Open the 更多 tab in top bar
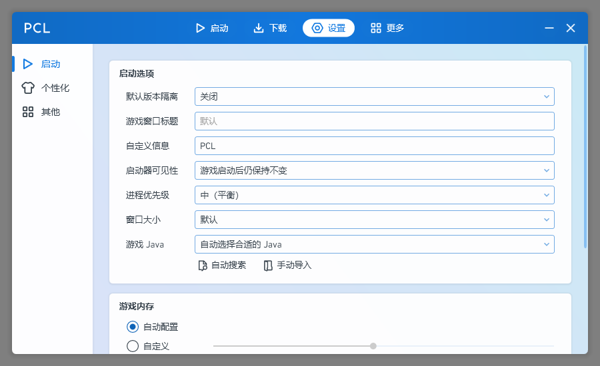The width and height of the screenshot is (600, 366). pyautogui.click(x=387, y=28)
